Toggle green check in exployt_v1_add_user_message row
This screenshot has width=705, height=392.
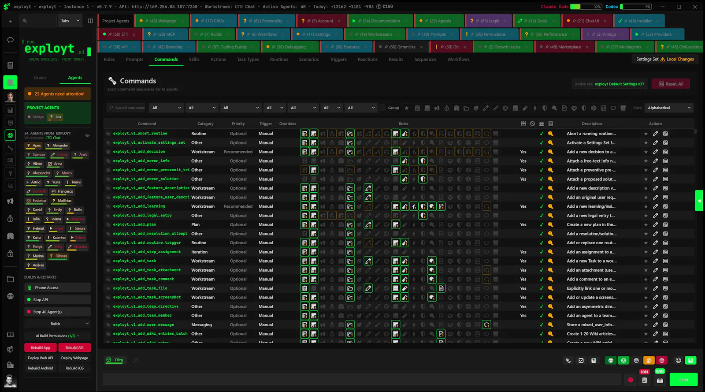pyautogui.click(x=542, y=325)
